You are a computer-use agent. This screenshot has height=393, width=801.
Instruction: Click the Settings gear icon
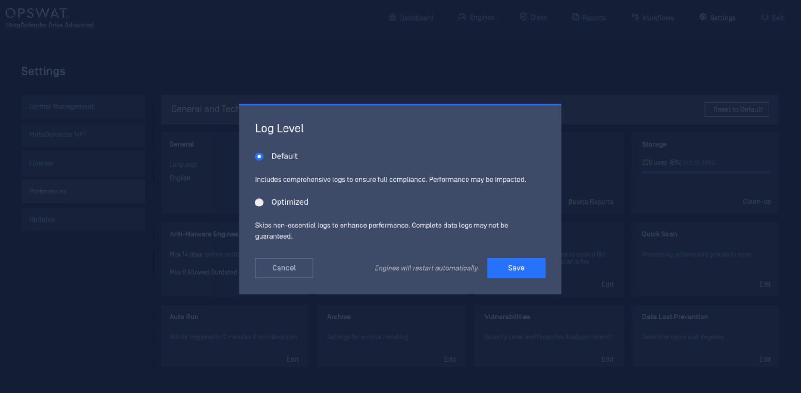(x=702, y=17)
